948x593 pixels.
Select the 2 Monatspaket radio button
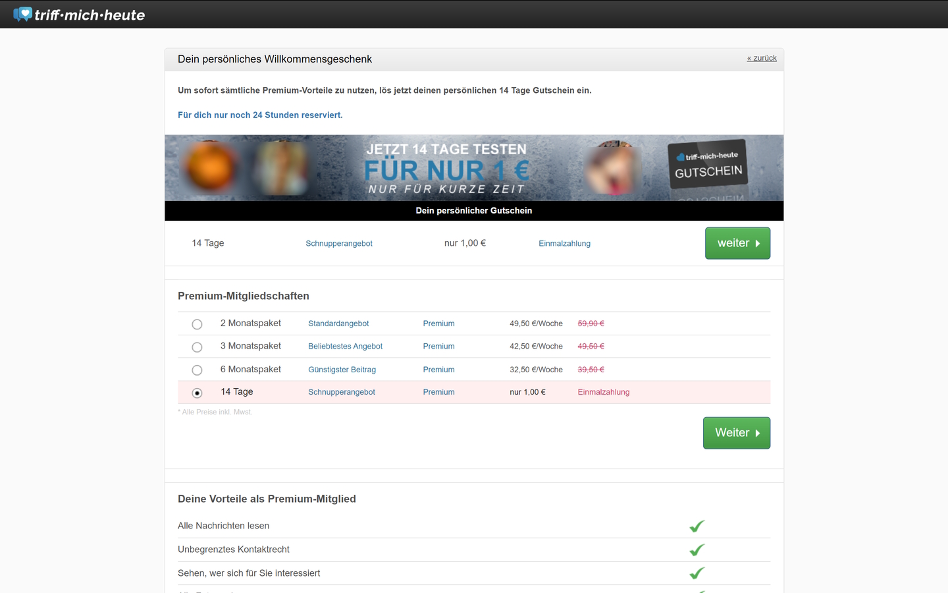pyautogui.click(x=197, y=324)
